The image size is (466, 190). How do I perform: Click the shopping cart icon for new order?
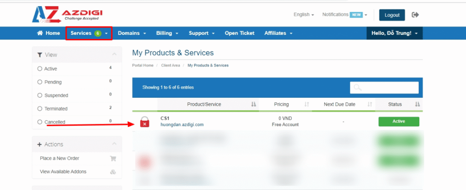(113, 158)
